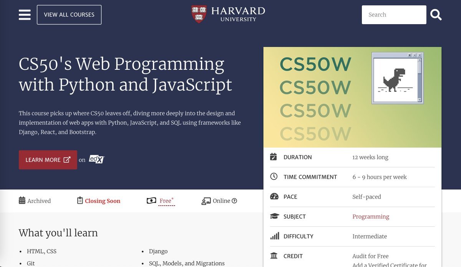The height and width of the screenshot is (267, 461).
Task: Click the computer icon beside Online
Action: pyautogui.click(x=206, y=201)
